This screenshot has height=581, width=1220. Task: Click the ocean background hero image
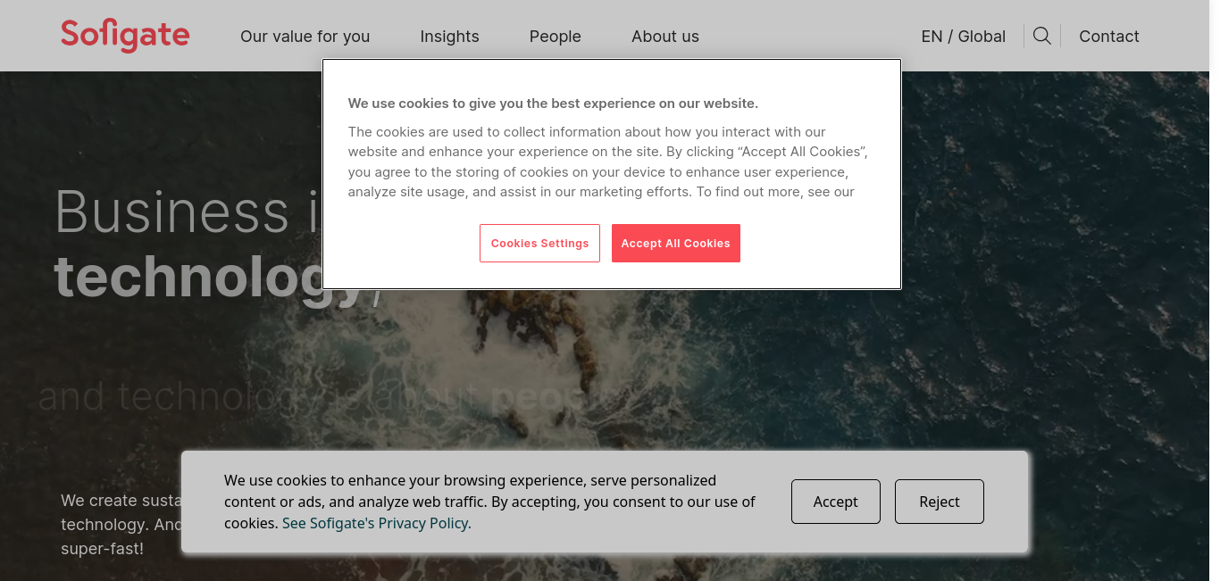[1054, 268]
